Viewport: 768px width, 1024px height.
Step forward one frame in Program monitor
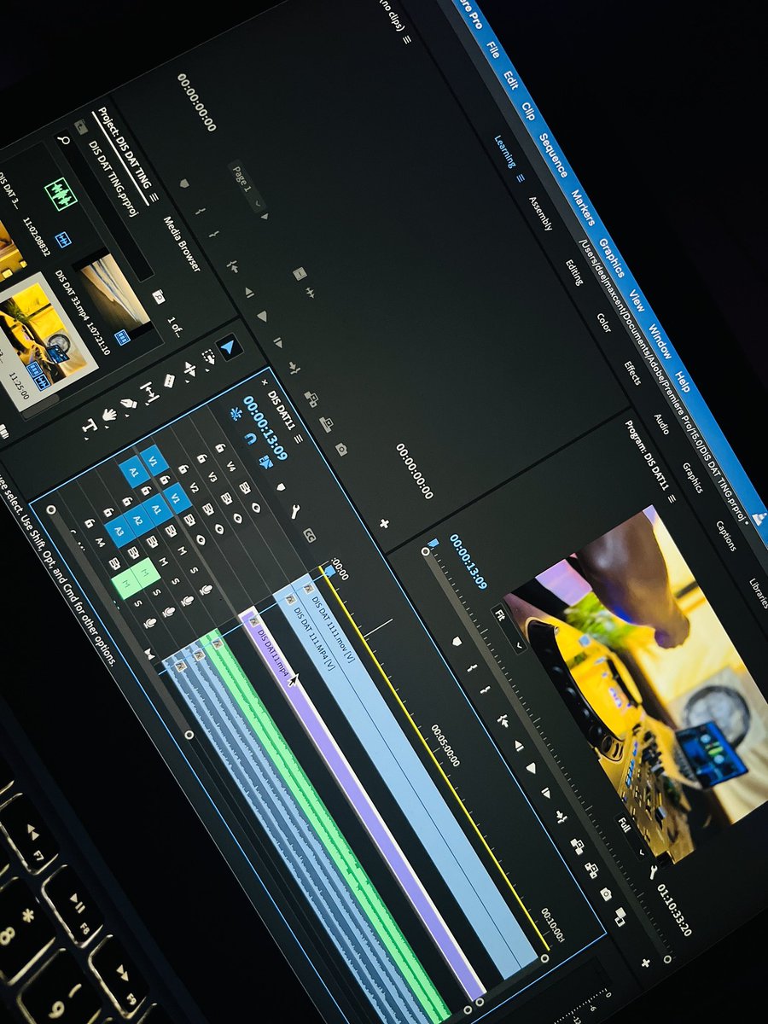point(545,792)
